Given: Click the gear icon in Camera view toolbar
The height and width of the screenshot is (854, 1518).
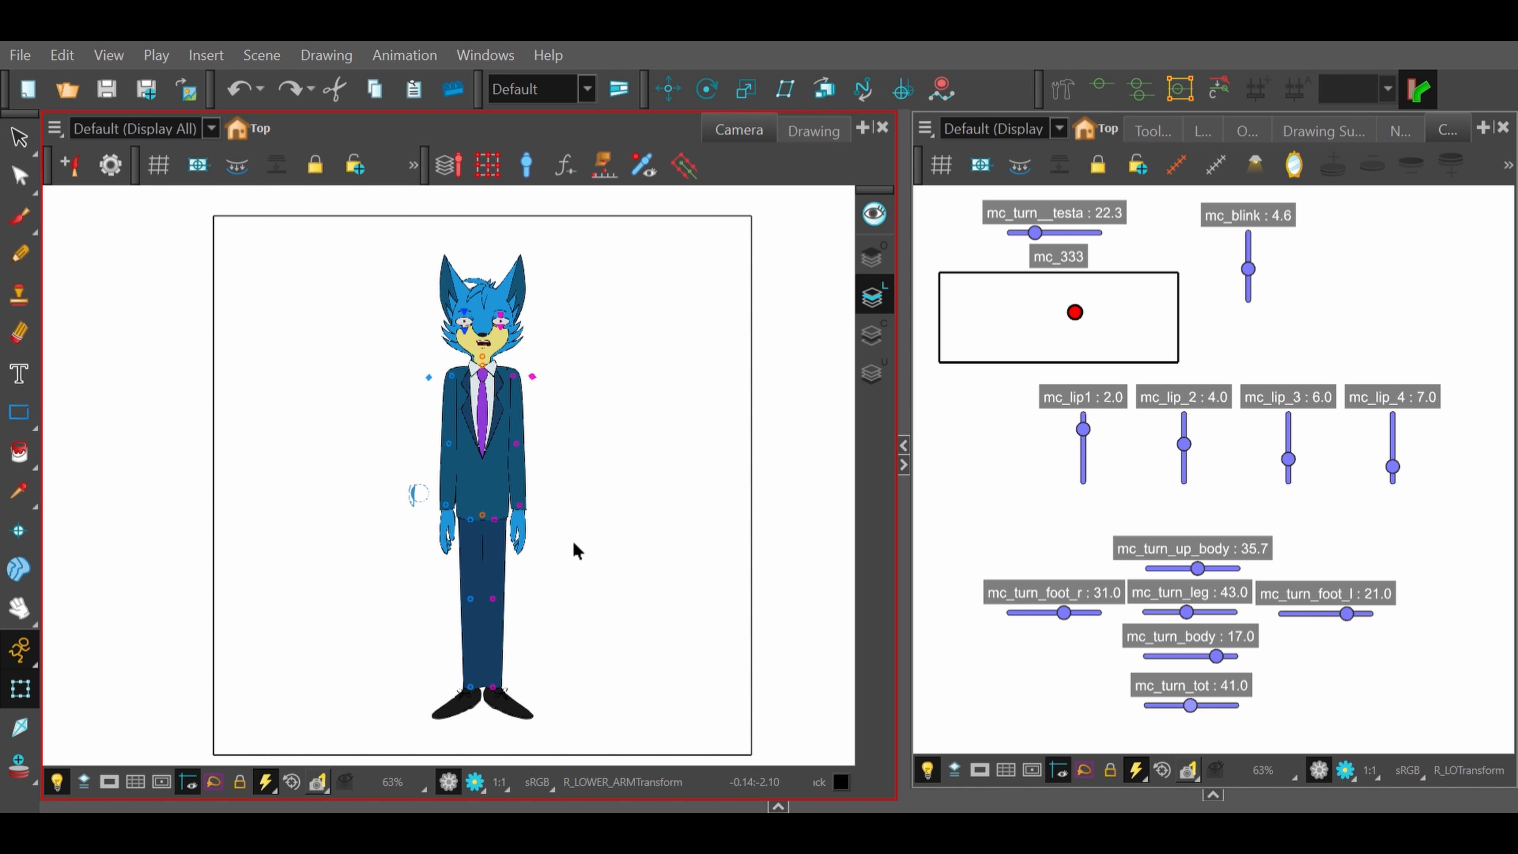Looking at the screenshot, I should point(110,165).
